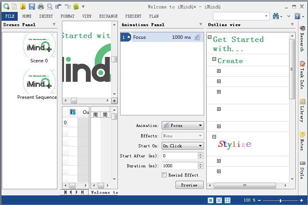Screen dimensions: 308x205
Task: Select the Create outline item
Action: (230, 61)
